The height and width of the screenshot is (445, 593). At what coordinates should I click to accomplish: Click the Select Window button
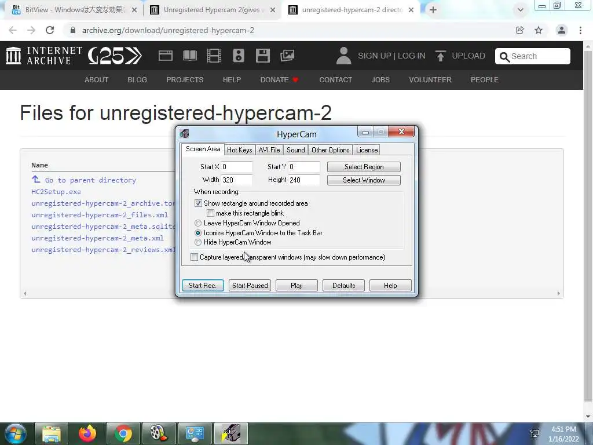364,180
